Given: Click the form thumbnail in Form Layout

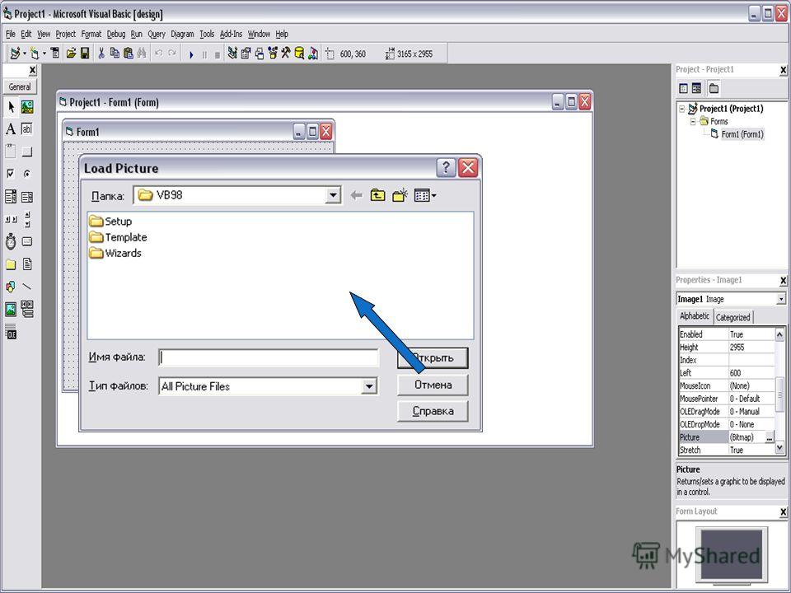Looking at the screenshot, I should coord(732,554).
